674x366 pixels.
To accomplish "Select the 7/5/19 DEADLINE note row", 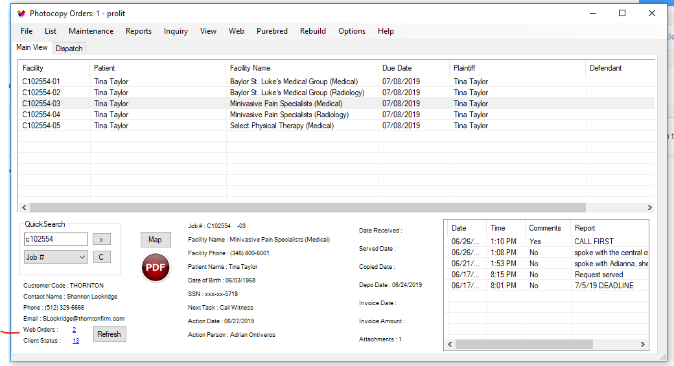I will (x=548, y=286).
